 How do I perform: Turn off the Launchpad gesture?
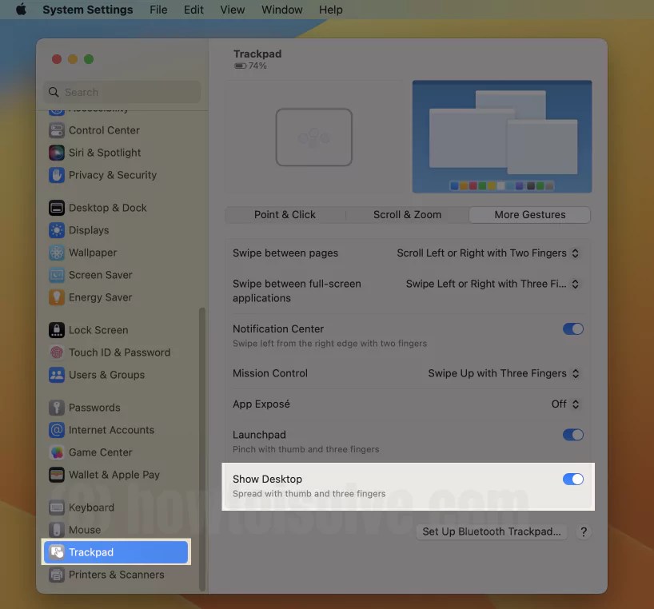(x=573, y=435)
